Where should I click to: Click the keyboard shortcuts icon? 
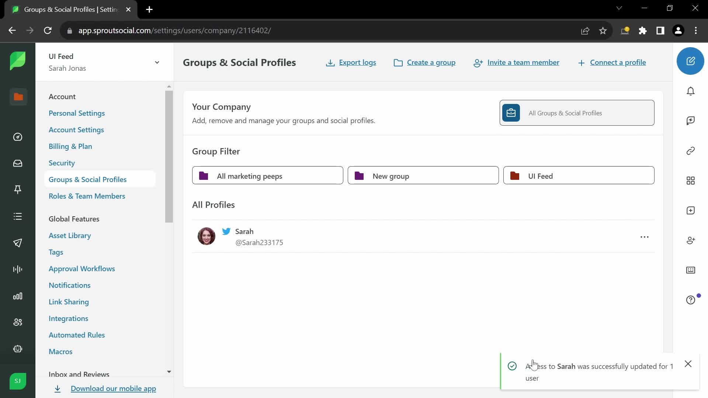pyautogui.click(x=691, y=270)
